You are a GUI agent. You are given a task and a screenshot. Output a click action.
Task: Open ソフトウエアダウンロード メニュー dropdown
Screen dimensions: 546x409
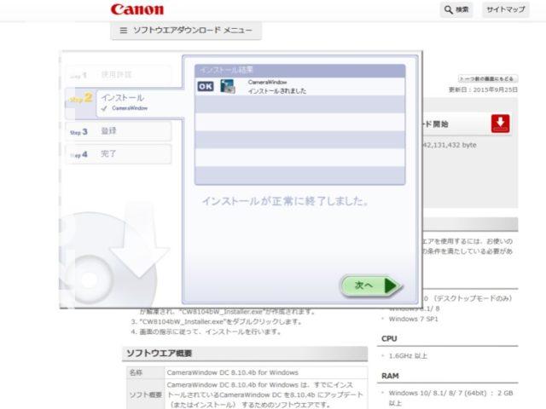pyautogui.click(x=186, y=31)
